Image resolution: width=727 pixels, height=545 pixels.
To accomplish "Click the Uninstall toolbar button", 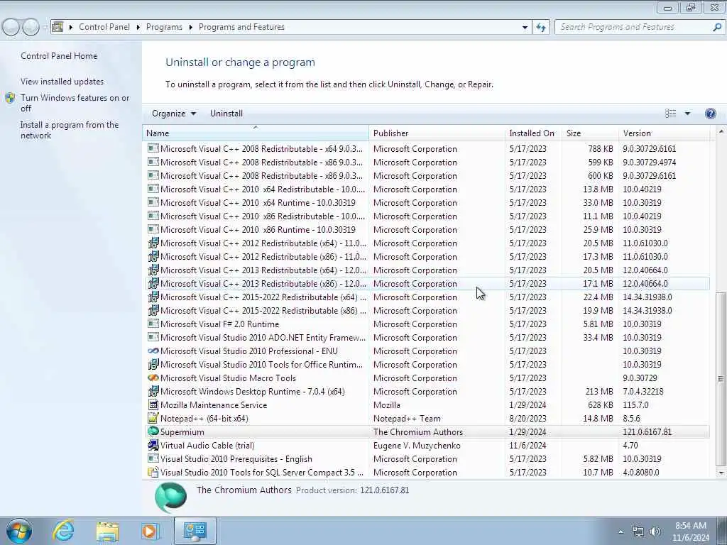I will (x=226, y=114).
